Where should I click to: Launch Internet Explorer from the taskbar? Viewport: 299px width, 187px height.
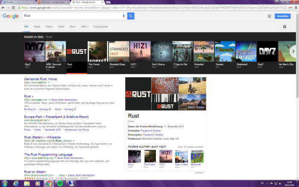16,184
